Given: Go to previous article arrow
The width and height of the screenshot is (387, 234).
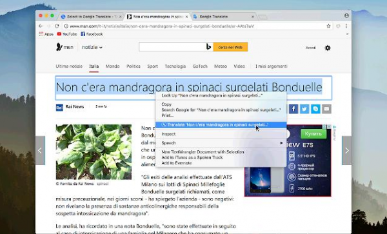Looking at the screenshot, I should pos(40,150).
